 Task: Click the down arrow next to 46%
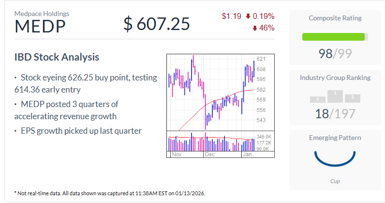254,28
